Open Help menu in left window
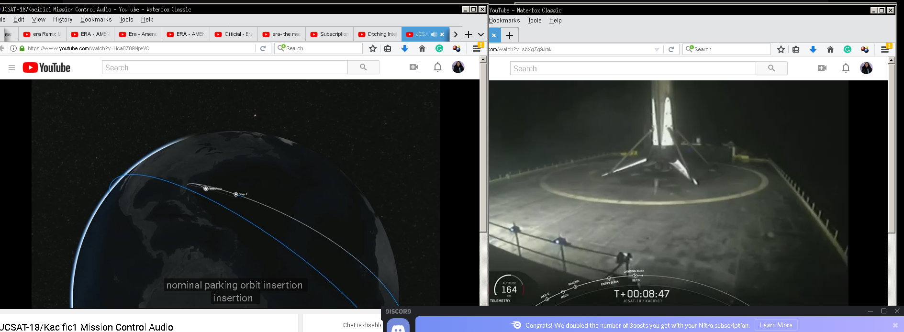The width and height of the screenshot is (904, 332). click(147, 20)
